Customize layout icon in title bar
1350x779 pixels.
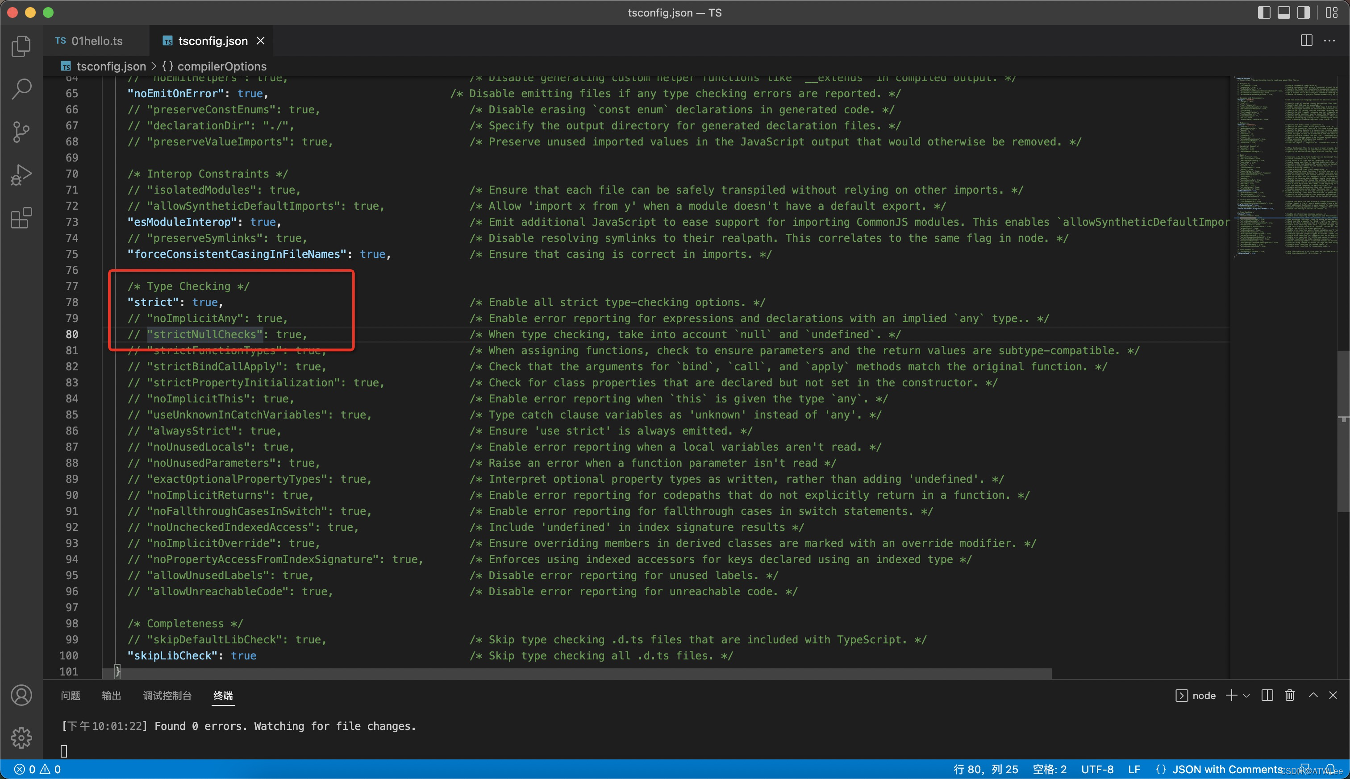[x=1332, y=12]
